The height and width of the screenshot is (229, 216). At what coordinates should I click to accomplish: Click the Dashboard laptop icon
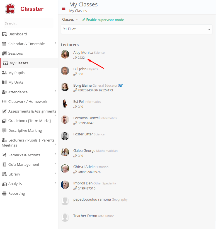point(4,34)
